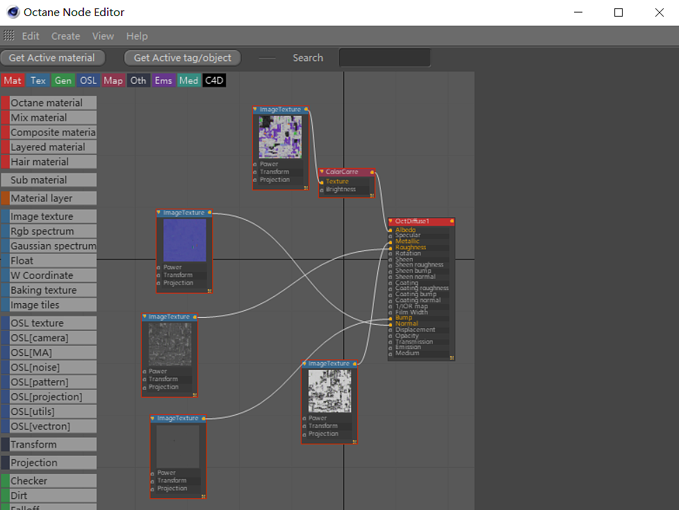The height and width of the screenshot is (510, 679).
Task: Click output port of OctDiffuse1 node
Action: pyautogui.click(x=452, y=221)
